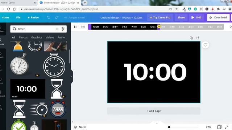Open the File menu
Screen dimensions: 232x130
[x=18, y=17]
